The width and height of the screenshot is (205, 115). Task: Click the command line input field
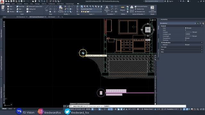(x=127, y=106)
